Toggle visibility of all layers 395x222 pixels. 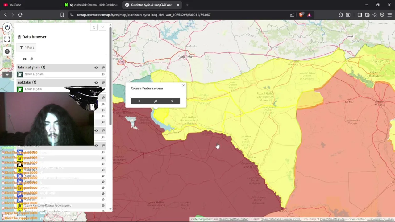click(25, 59)
